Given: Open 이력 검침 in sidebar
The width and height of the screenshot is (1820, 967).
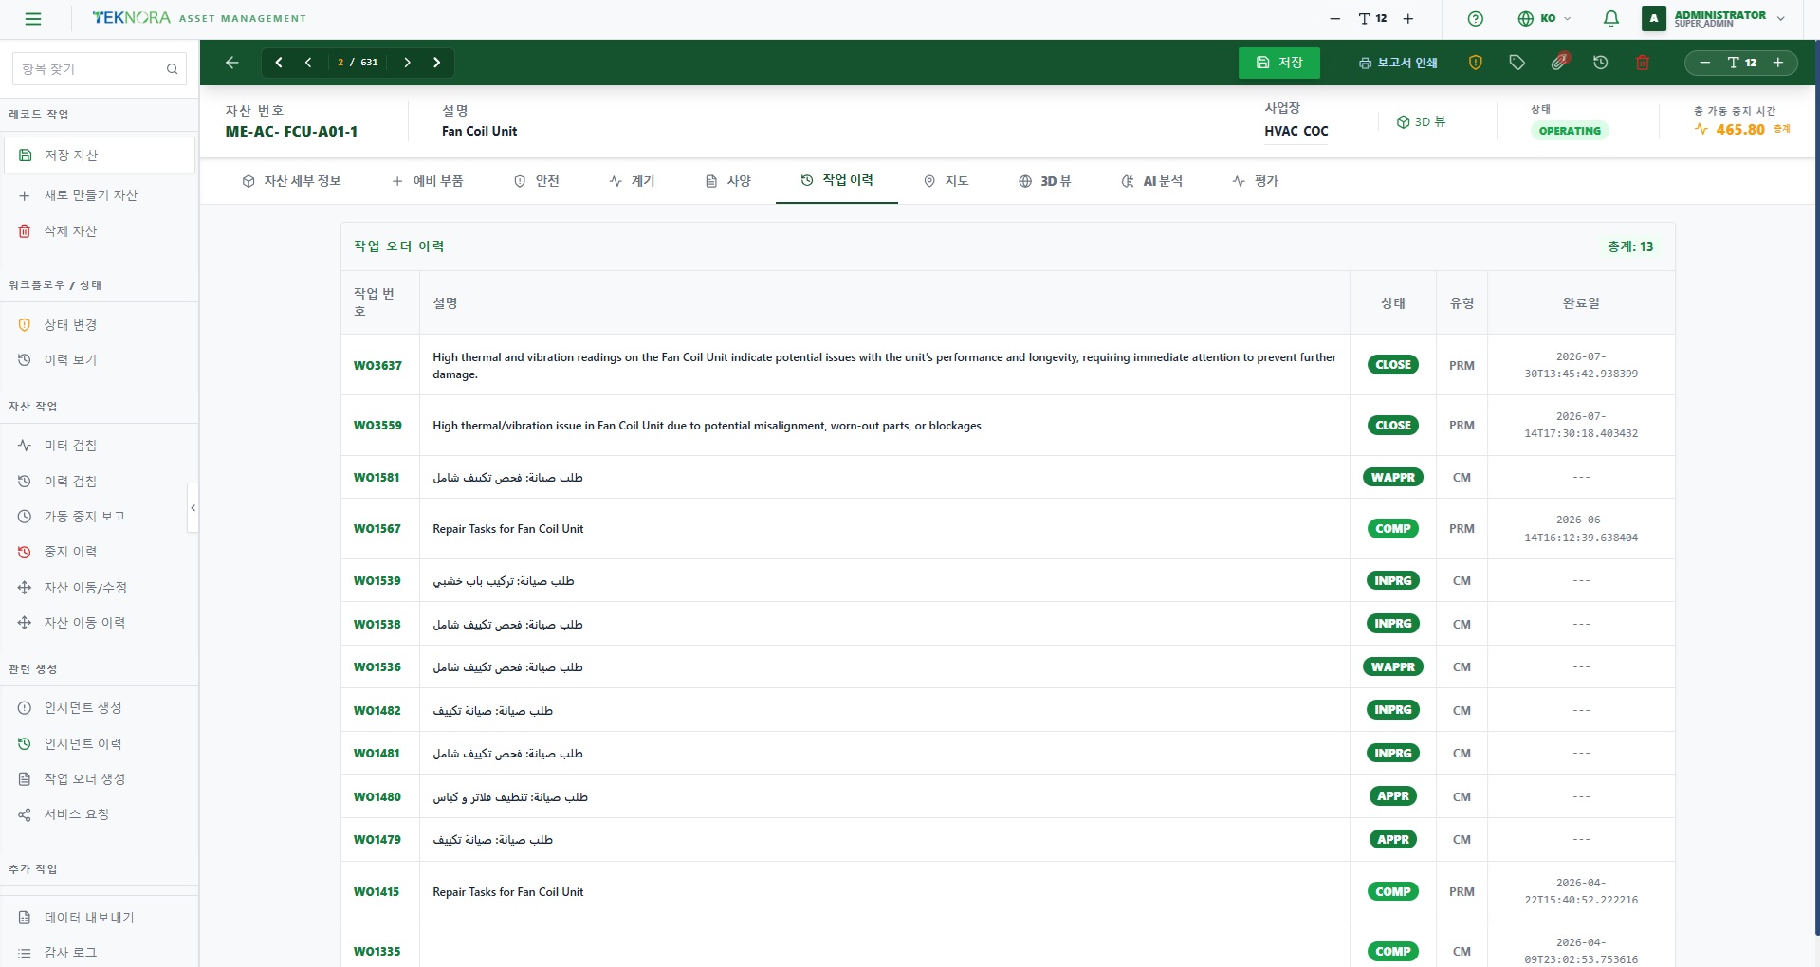Looking at the screenshot, I should [99, 482].
